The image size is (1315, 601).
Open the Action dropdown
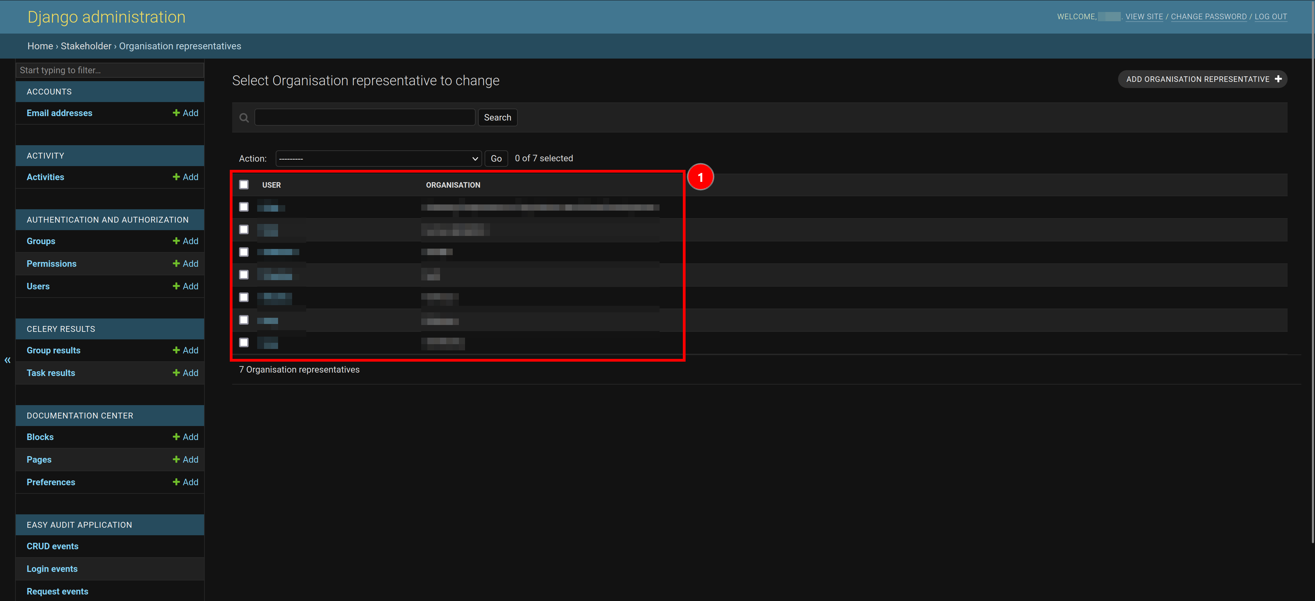378,158
